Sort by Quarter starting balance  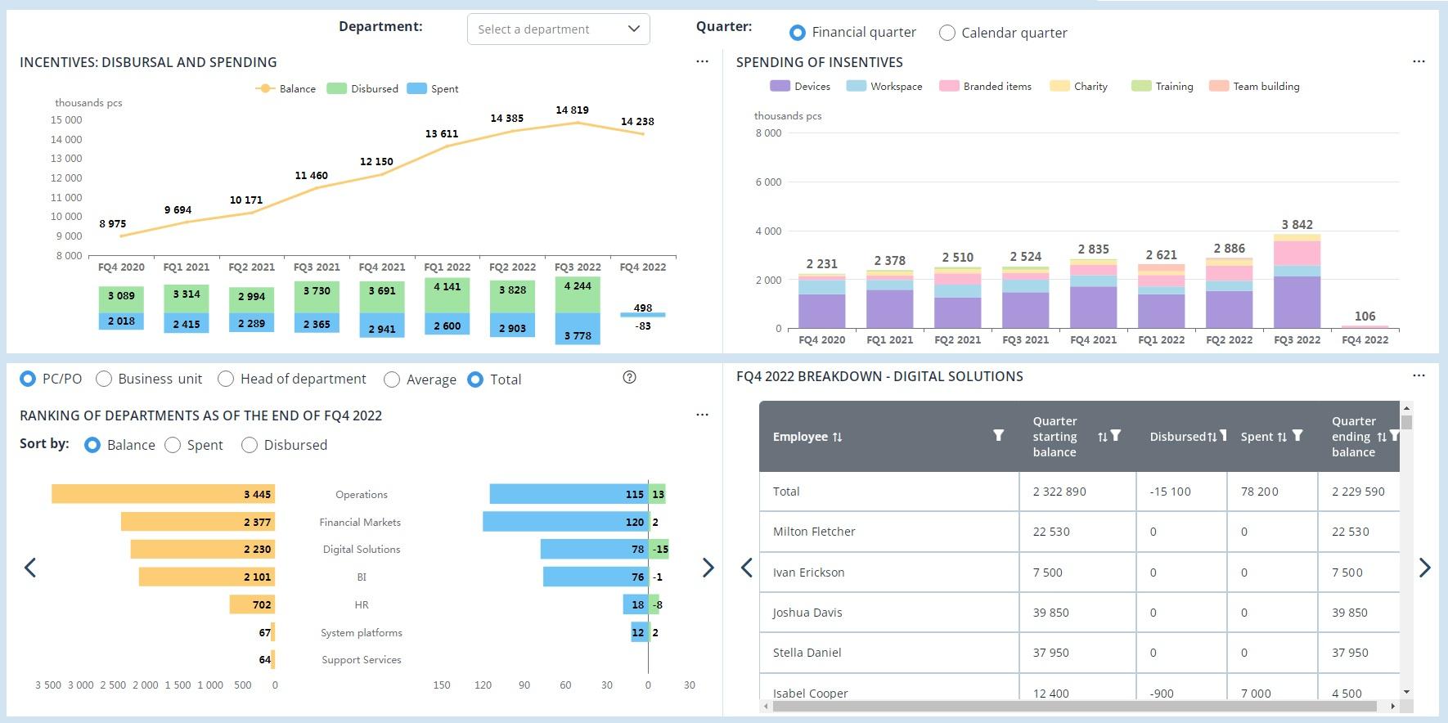tap(1102, 437)
